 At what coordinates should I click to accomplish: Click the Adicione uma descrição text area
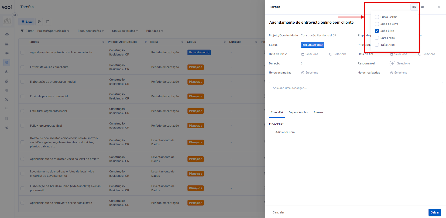pyautogui.click(x=356, y=93)
